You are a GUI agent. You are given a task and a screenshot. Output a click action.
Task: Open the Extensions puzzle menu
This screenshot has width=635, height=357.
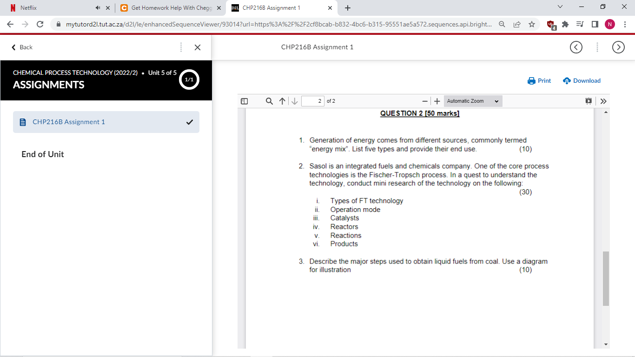(565, 24)
